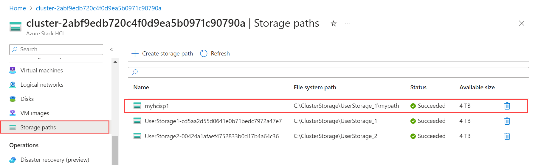Viewport: 538px width, 165px height.
Task: Click the Home breadcrumb link
Action: 18,8
